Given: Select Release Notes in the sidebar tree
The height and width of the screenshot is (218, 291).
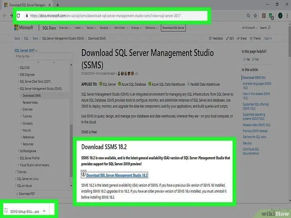Looking at the screenshot, I should click(x=30, y=102).
